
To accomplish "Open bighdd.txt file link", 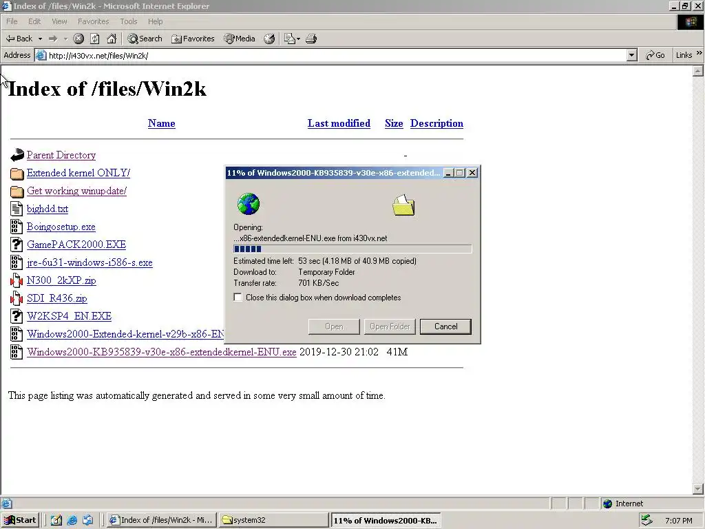I will (48, 209).
